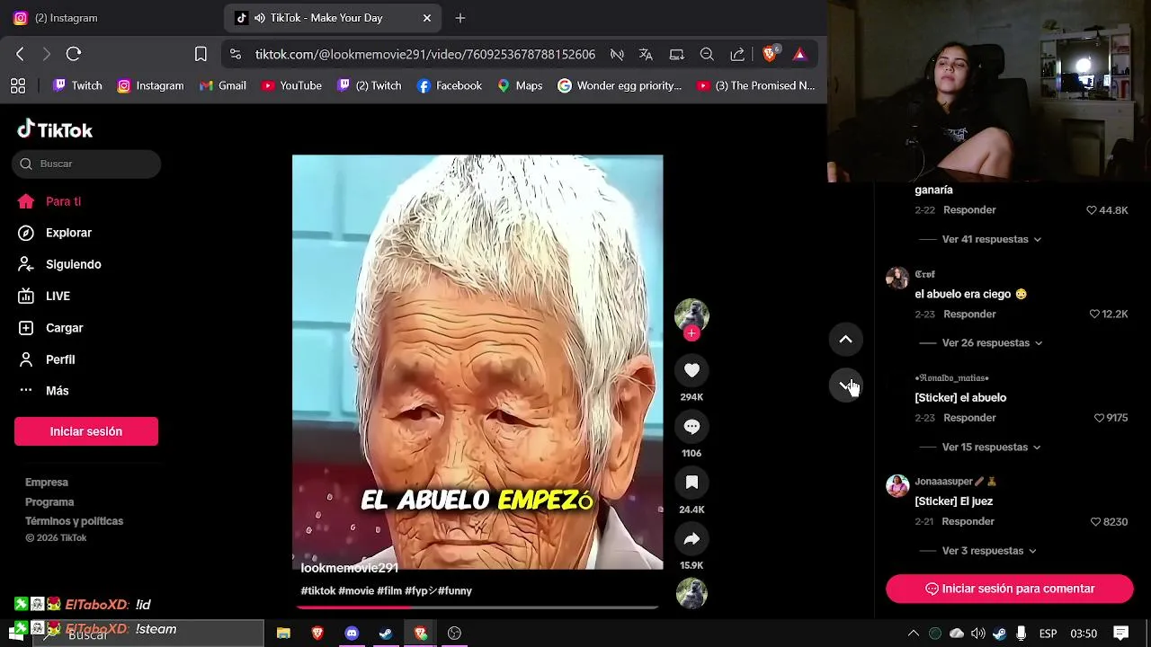1151x647 pixels.
Task: Open browser share page icon
Action: (x=737, y=55)
